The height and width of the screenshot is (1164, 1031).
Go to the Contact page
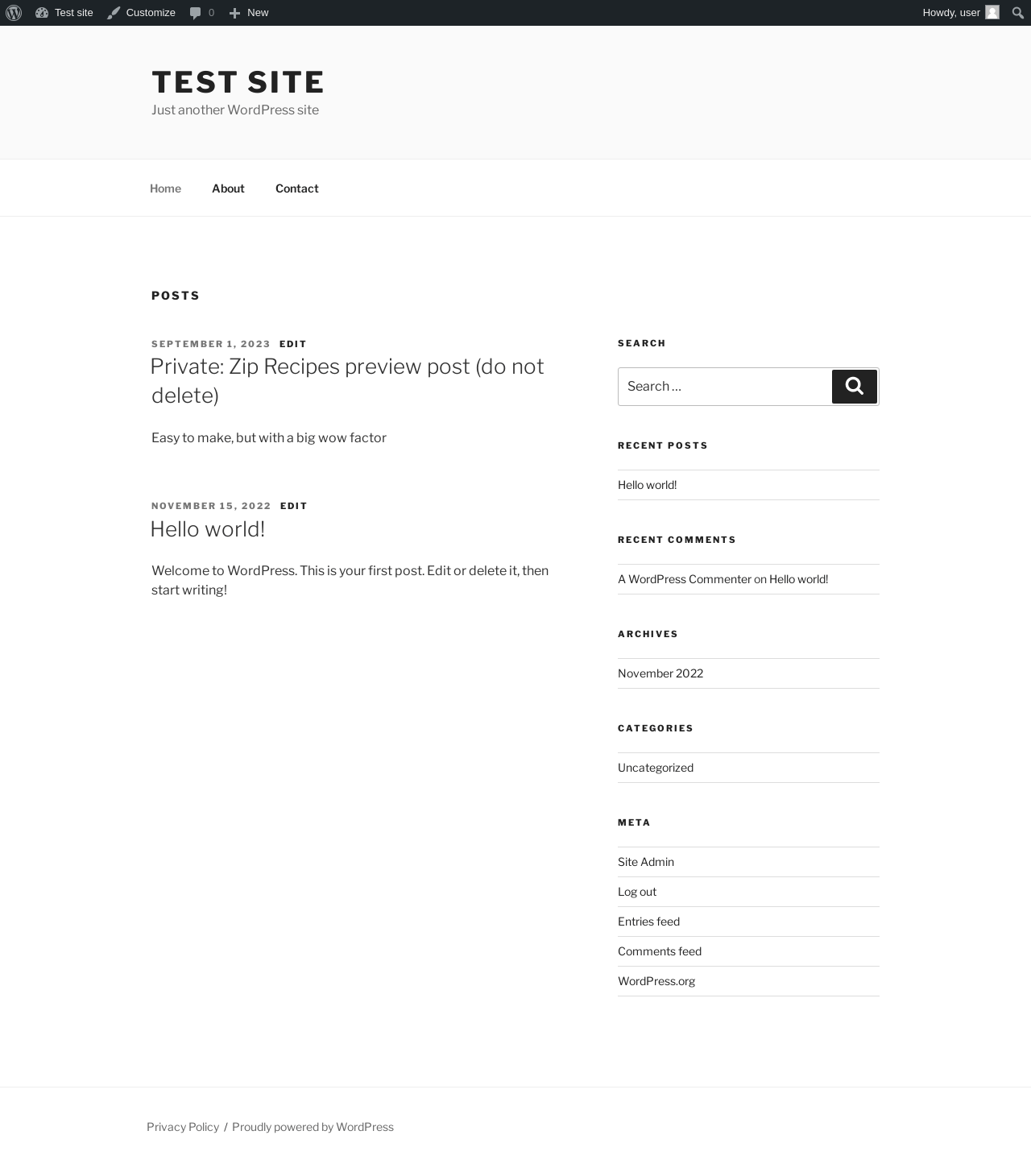pyautogui.click(x=297, y=188)
